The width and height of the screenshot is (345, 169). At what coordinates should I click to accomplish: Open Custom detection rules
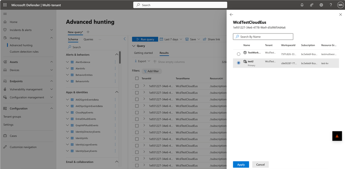[x=24, y=52]
